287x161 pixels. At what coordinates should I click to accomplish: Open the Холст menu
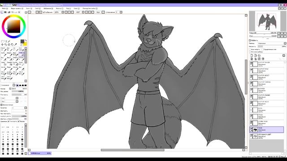(29, 8)
